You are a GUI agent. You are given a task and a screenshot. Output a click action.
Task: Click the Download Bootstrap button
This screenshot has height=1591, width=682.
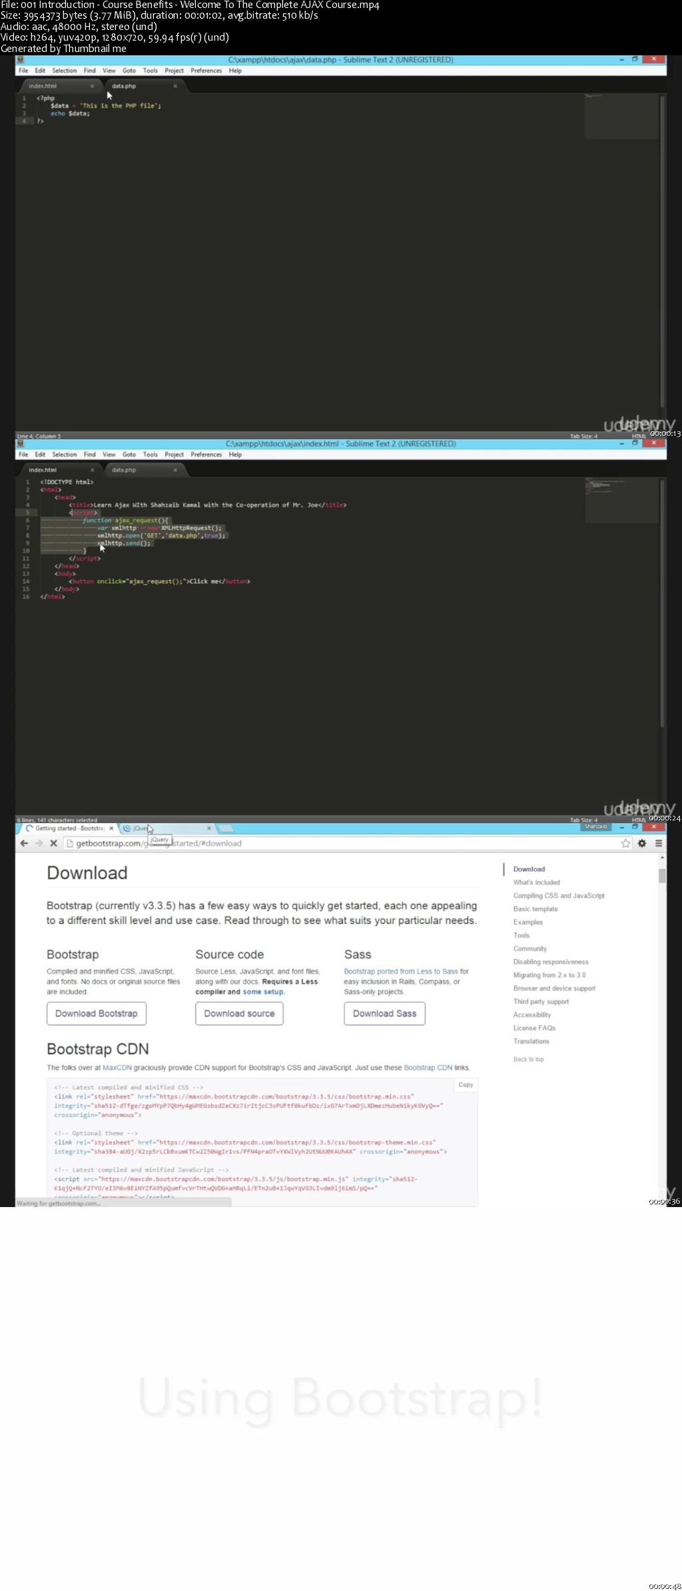tap(97, 1013)
